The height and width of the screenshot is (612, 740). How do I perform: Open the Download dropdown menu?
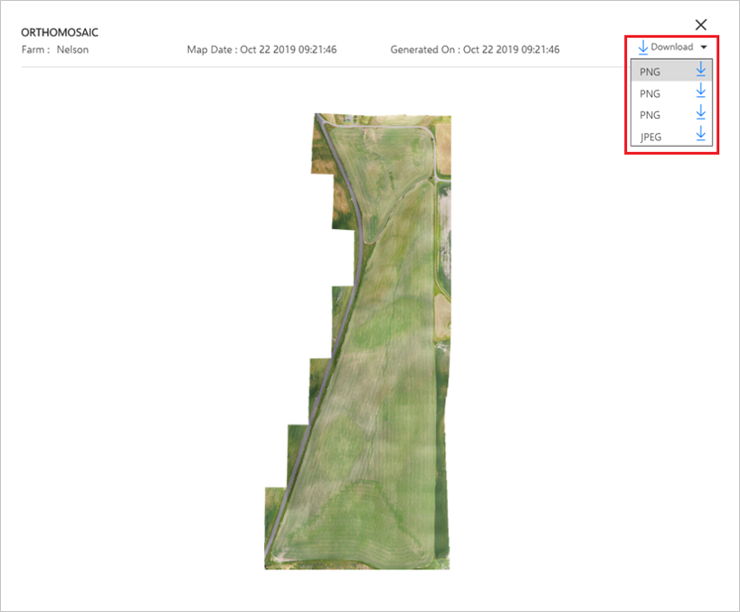pos(672,47)
